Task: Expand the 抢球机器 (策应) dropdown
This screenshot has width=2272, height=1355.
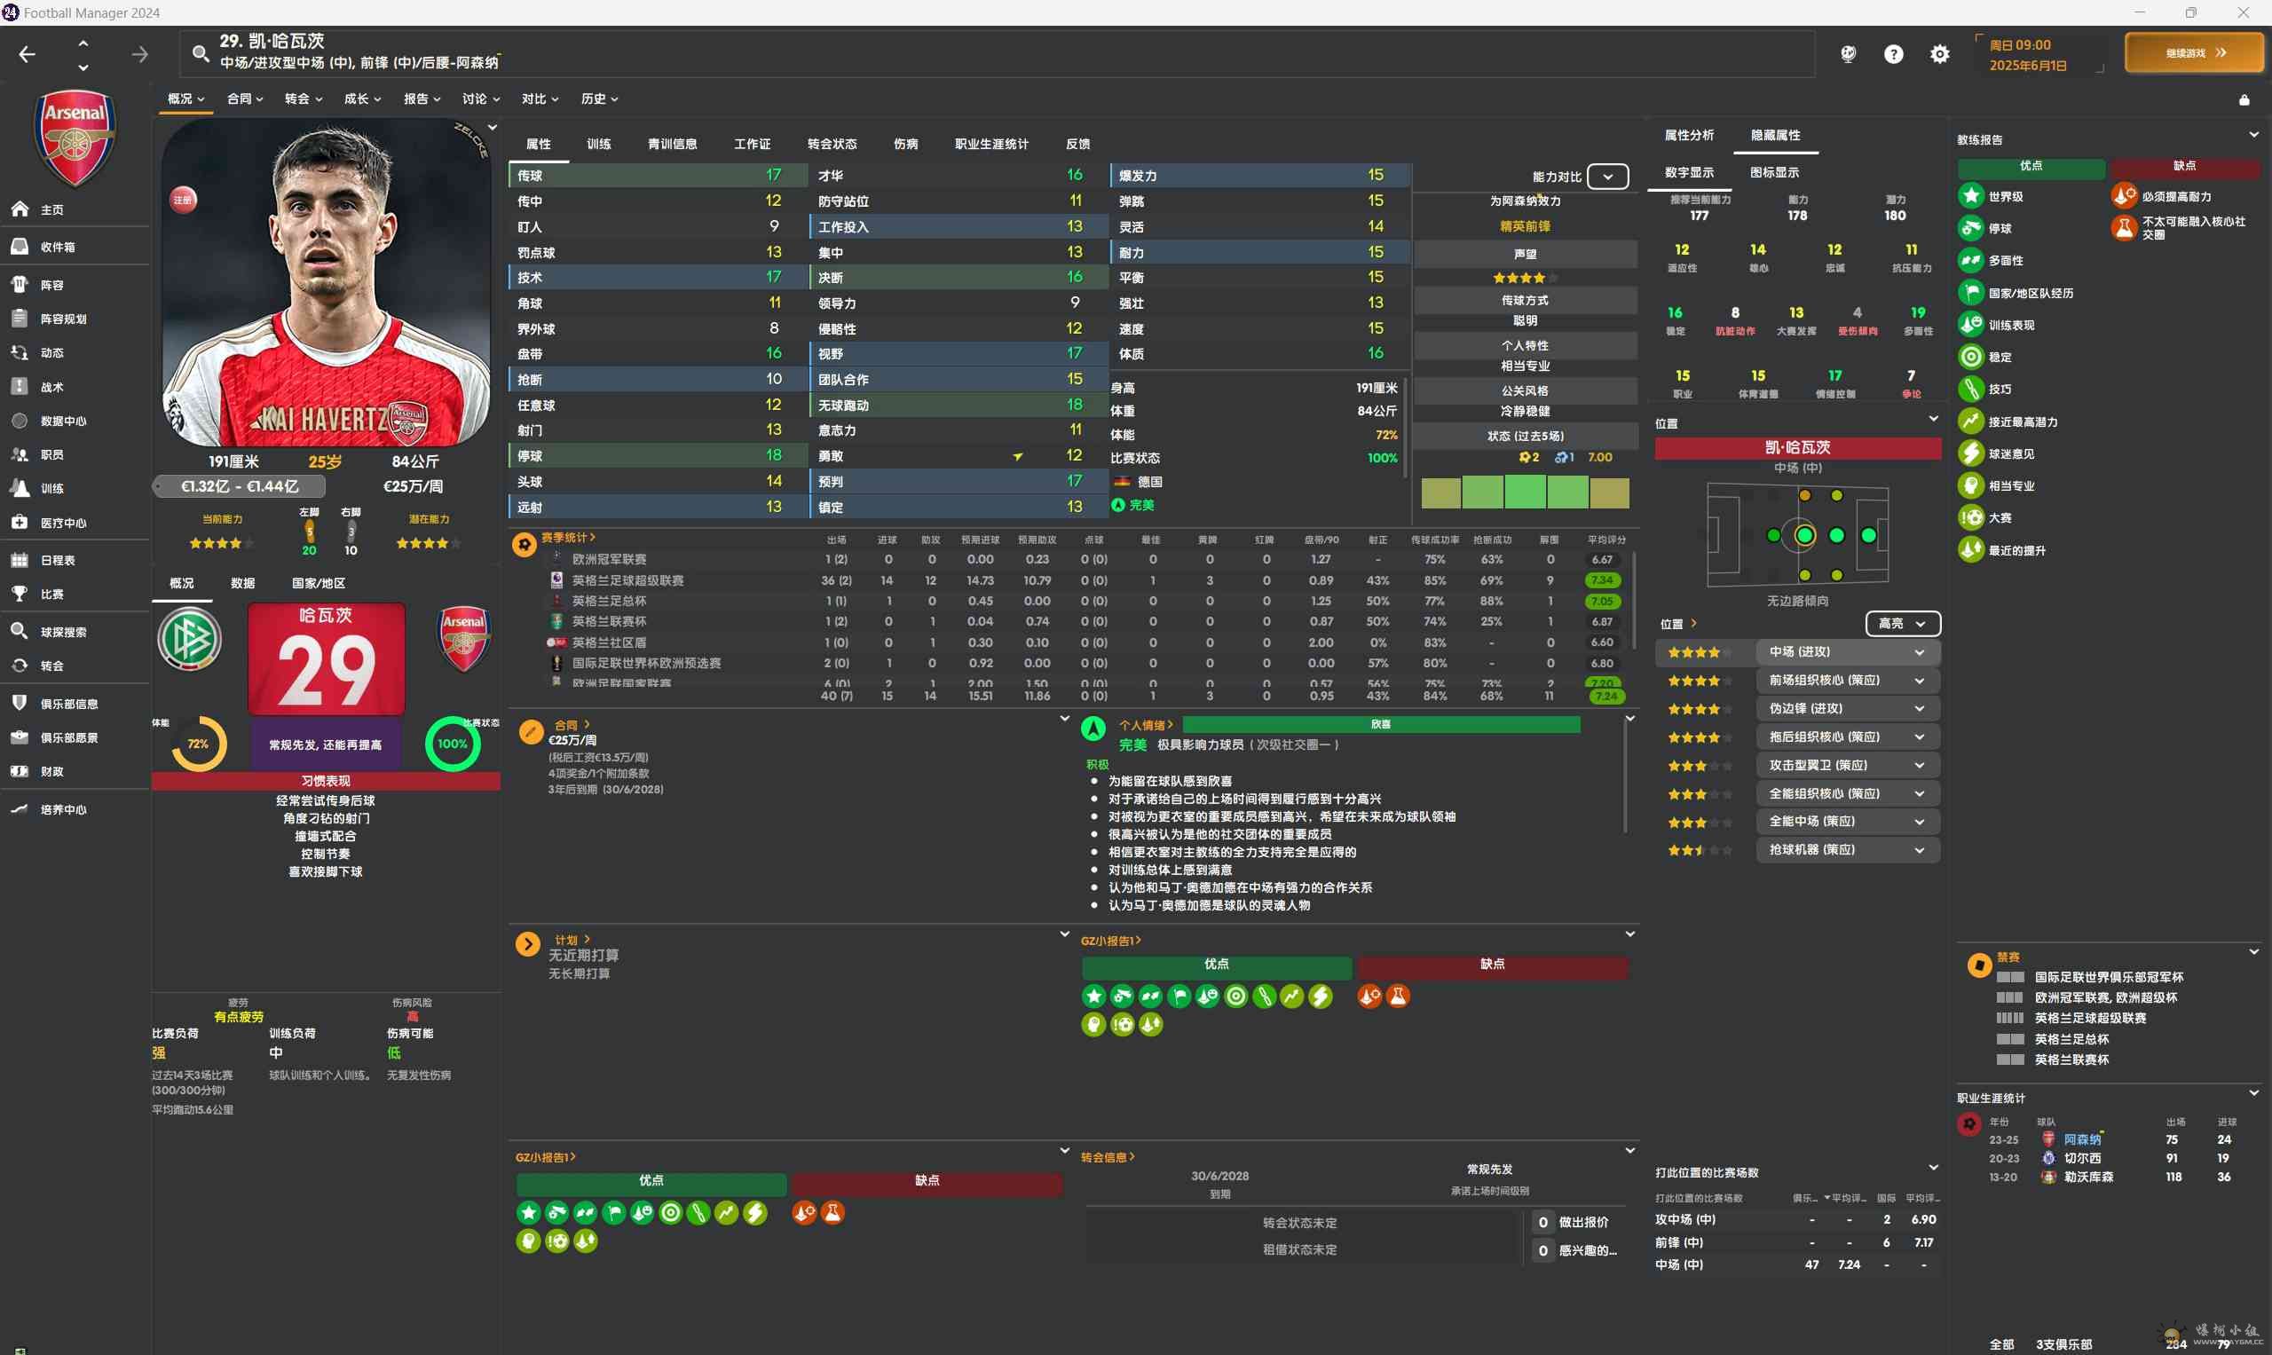Action: pos(1848,849)
